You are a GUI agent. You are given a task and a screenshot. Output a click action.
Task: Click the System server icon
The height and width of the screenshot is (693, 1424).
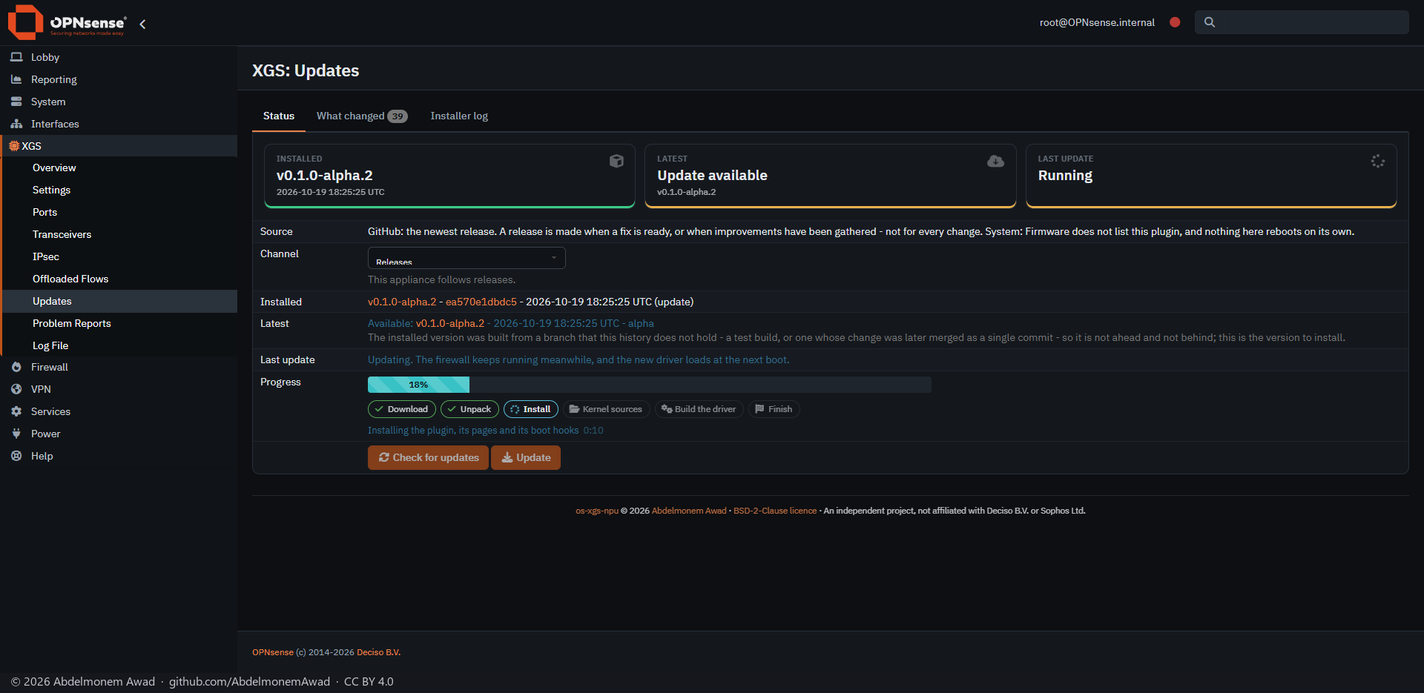pos(16,102)
